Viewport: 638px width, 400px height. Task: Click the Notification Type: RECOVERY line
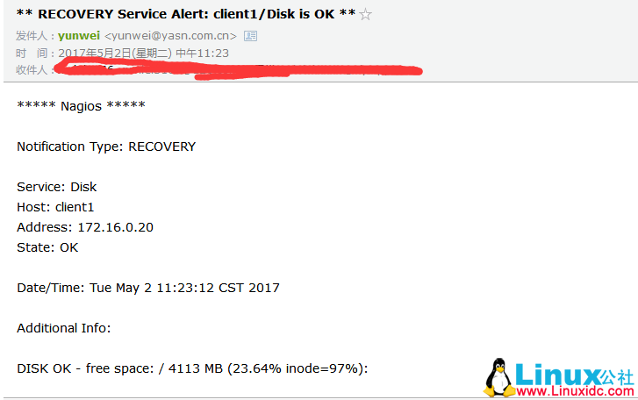click(x=106, y=146)
